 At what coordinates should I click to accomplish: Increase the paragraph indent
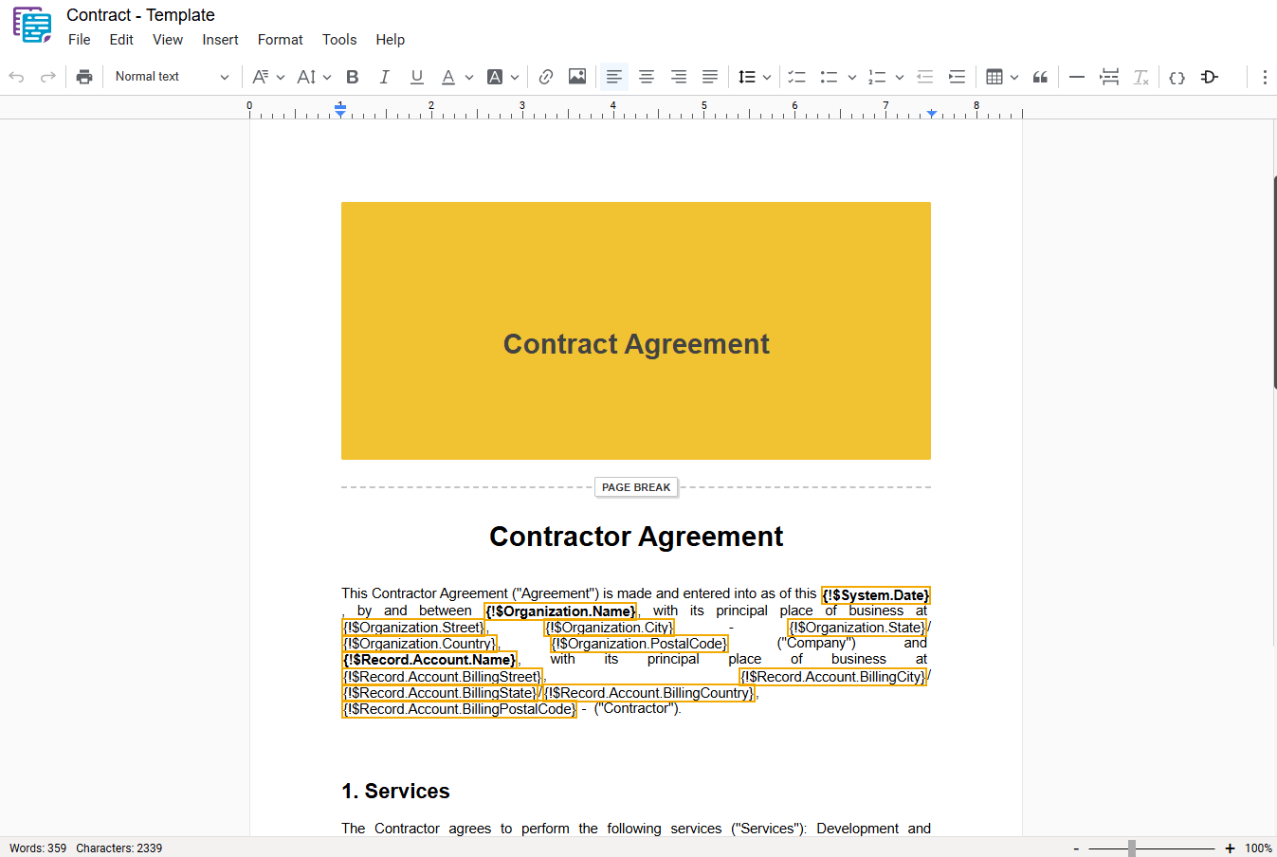click(958, 77)
